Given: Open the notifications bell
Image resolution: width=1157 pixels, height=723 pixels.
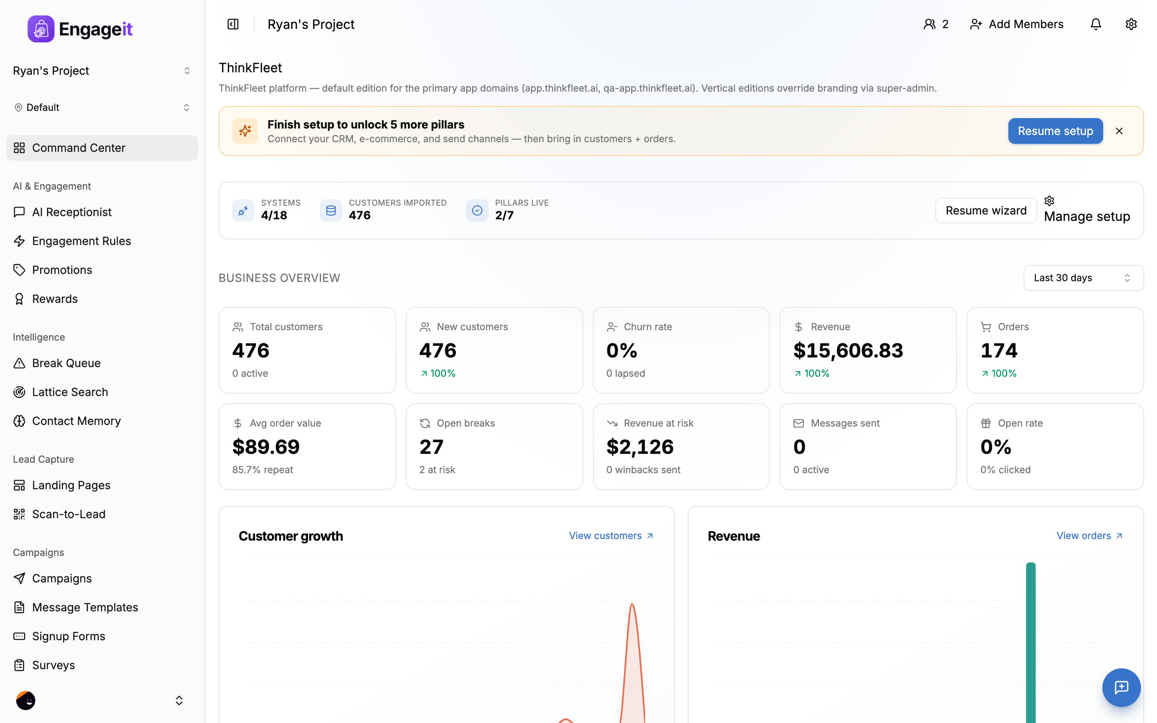Looking at the screenshot, I should click(1095, 24).
